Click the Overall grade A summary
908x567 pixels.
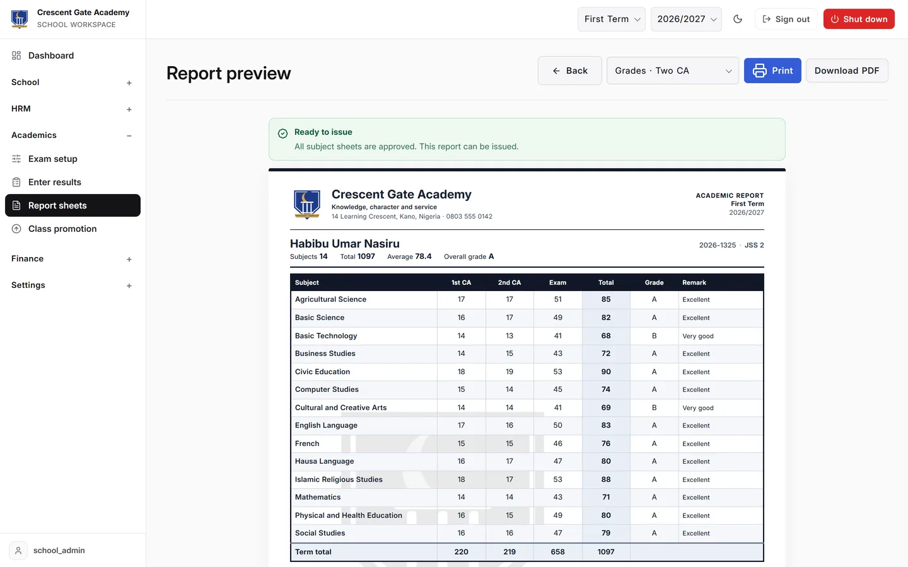[x=469, y=256]
